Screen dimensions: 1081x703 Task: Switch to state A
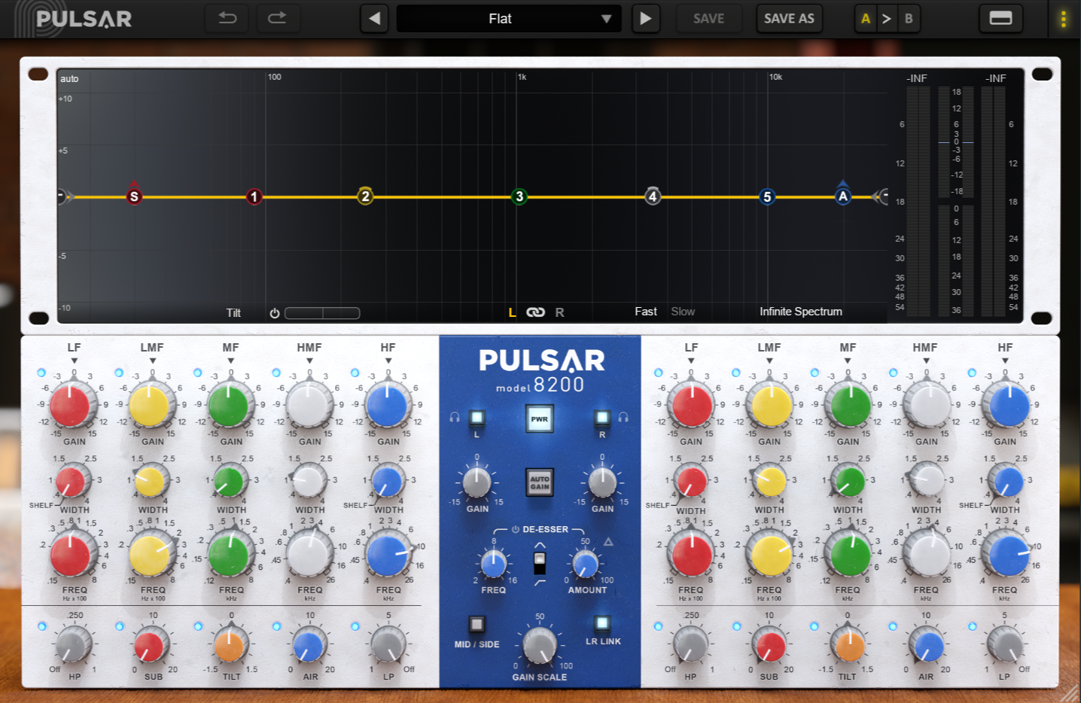point(866,19)
